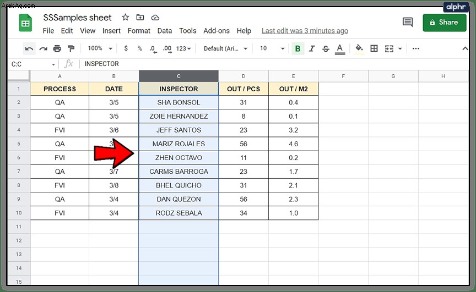Open the 100% zoom dropdown
The width and height of the screenshot is (476, 292).
[x=100, y=48]
